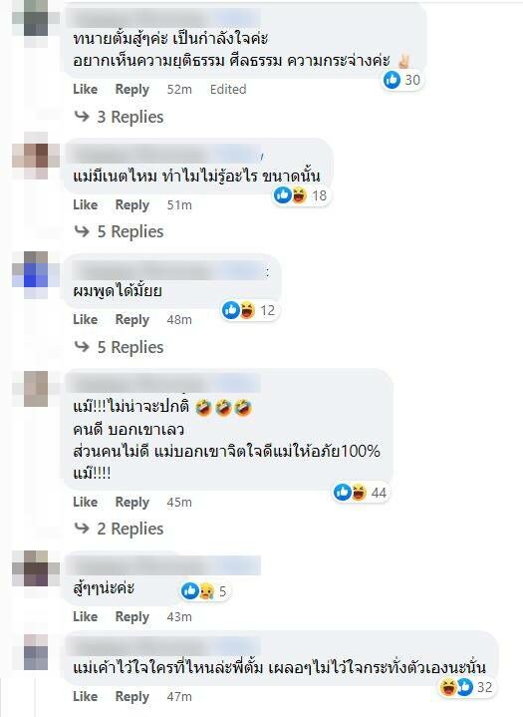The height and width of the screenshot is (717, 523).
Task: Reply to the comment posted 51m ago
Action: [x=132, y=204]
